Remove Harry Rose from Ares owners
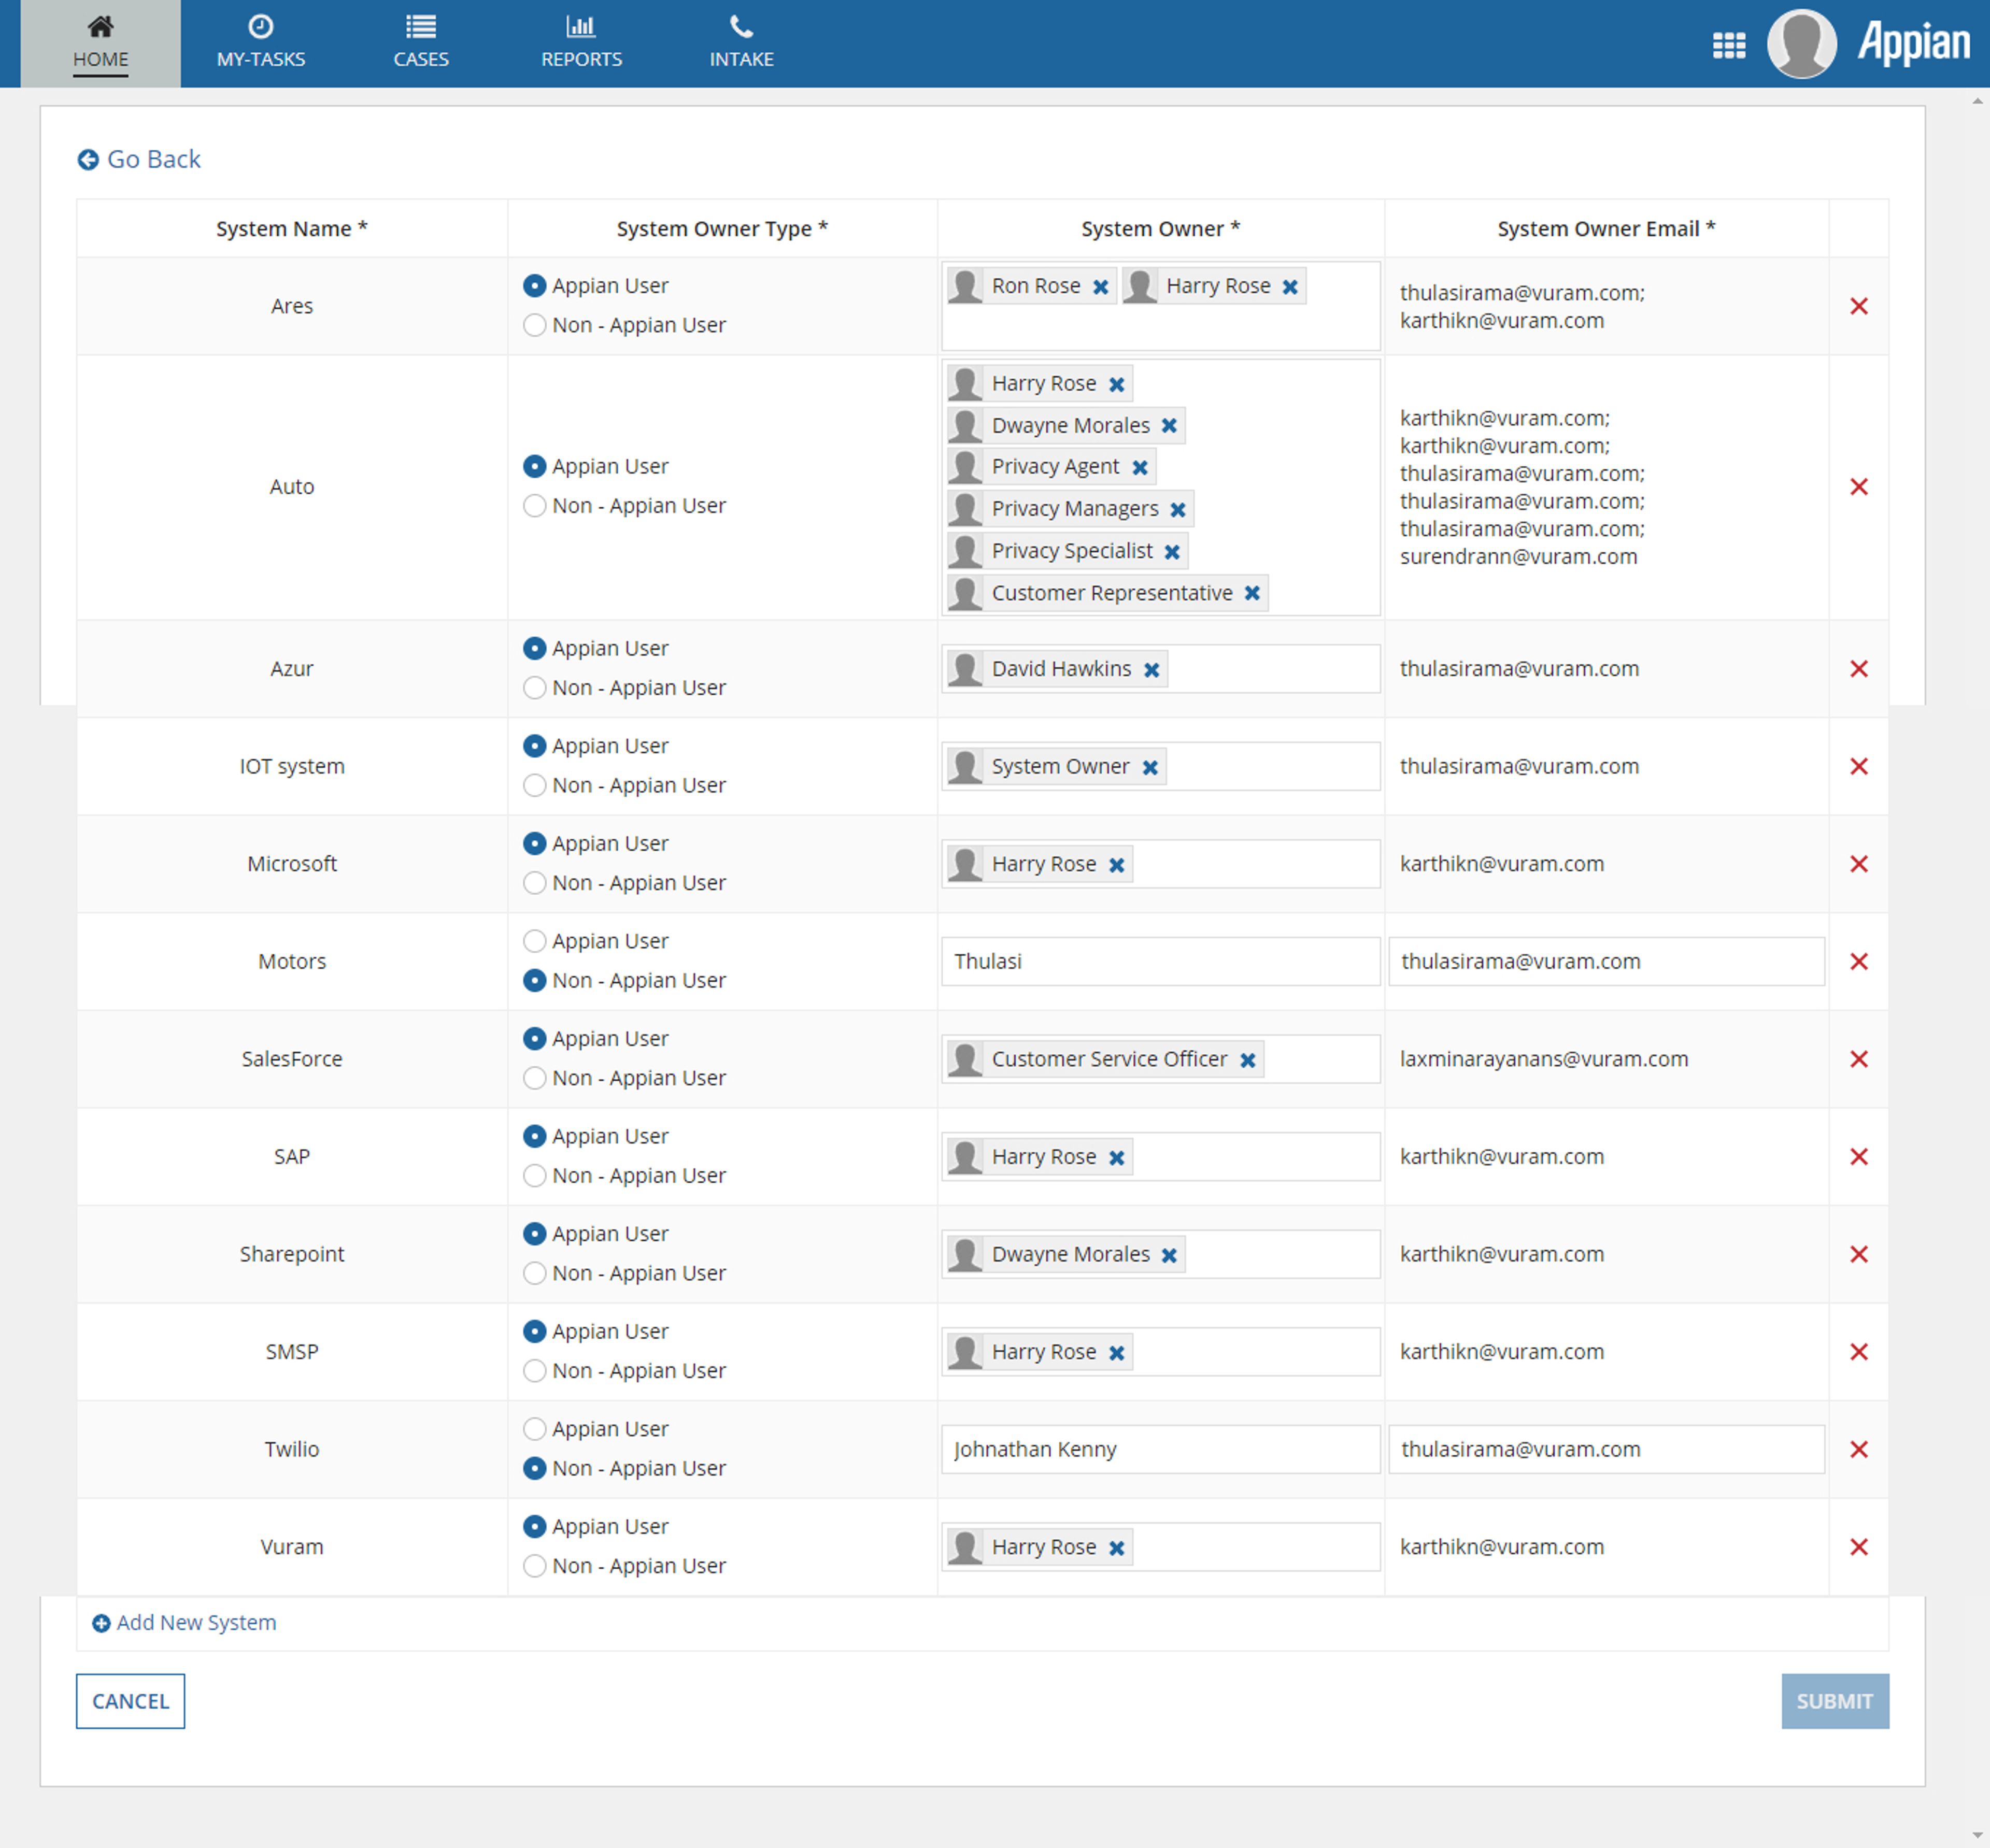Screen dimensions: 1990x1848 [x=1290, y=287]
